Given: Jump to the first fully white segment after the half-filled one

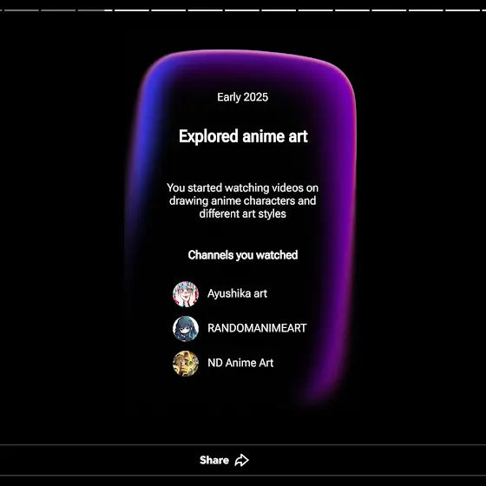Looking at the screenshot, I should click(132, 10).
